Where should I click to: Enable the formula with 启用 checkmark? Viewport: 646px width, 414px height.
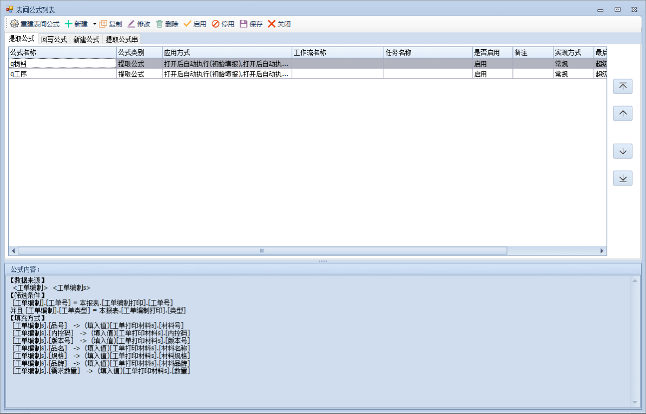(x=188, y=24)
